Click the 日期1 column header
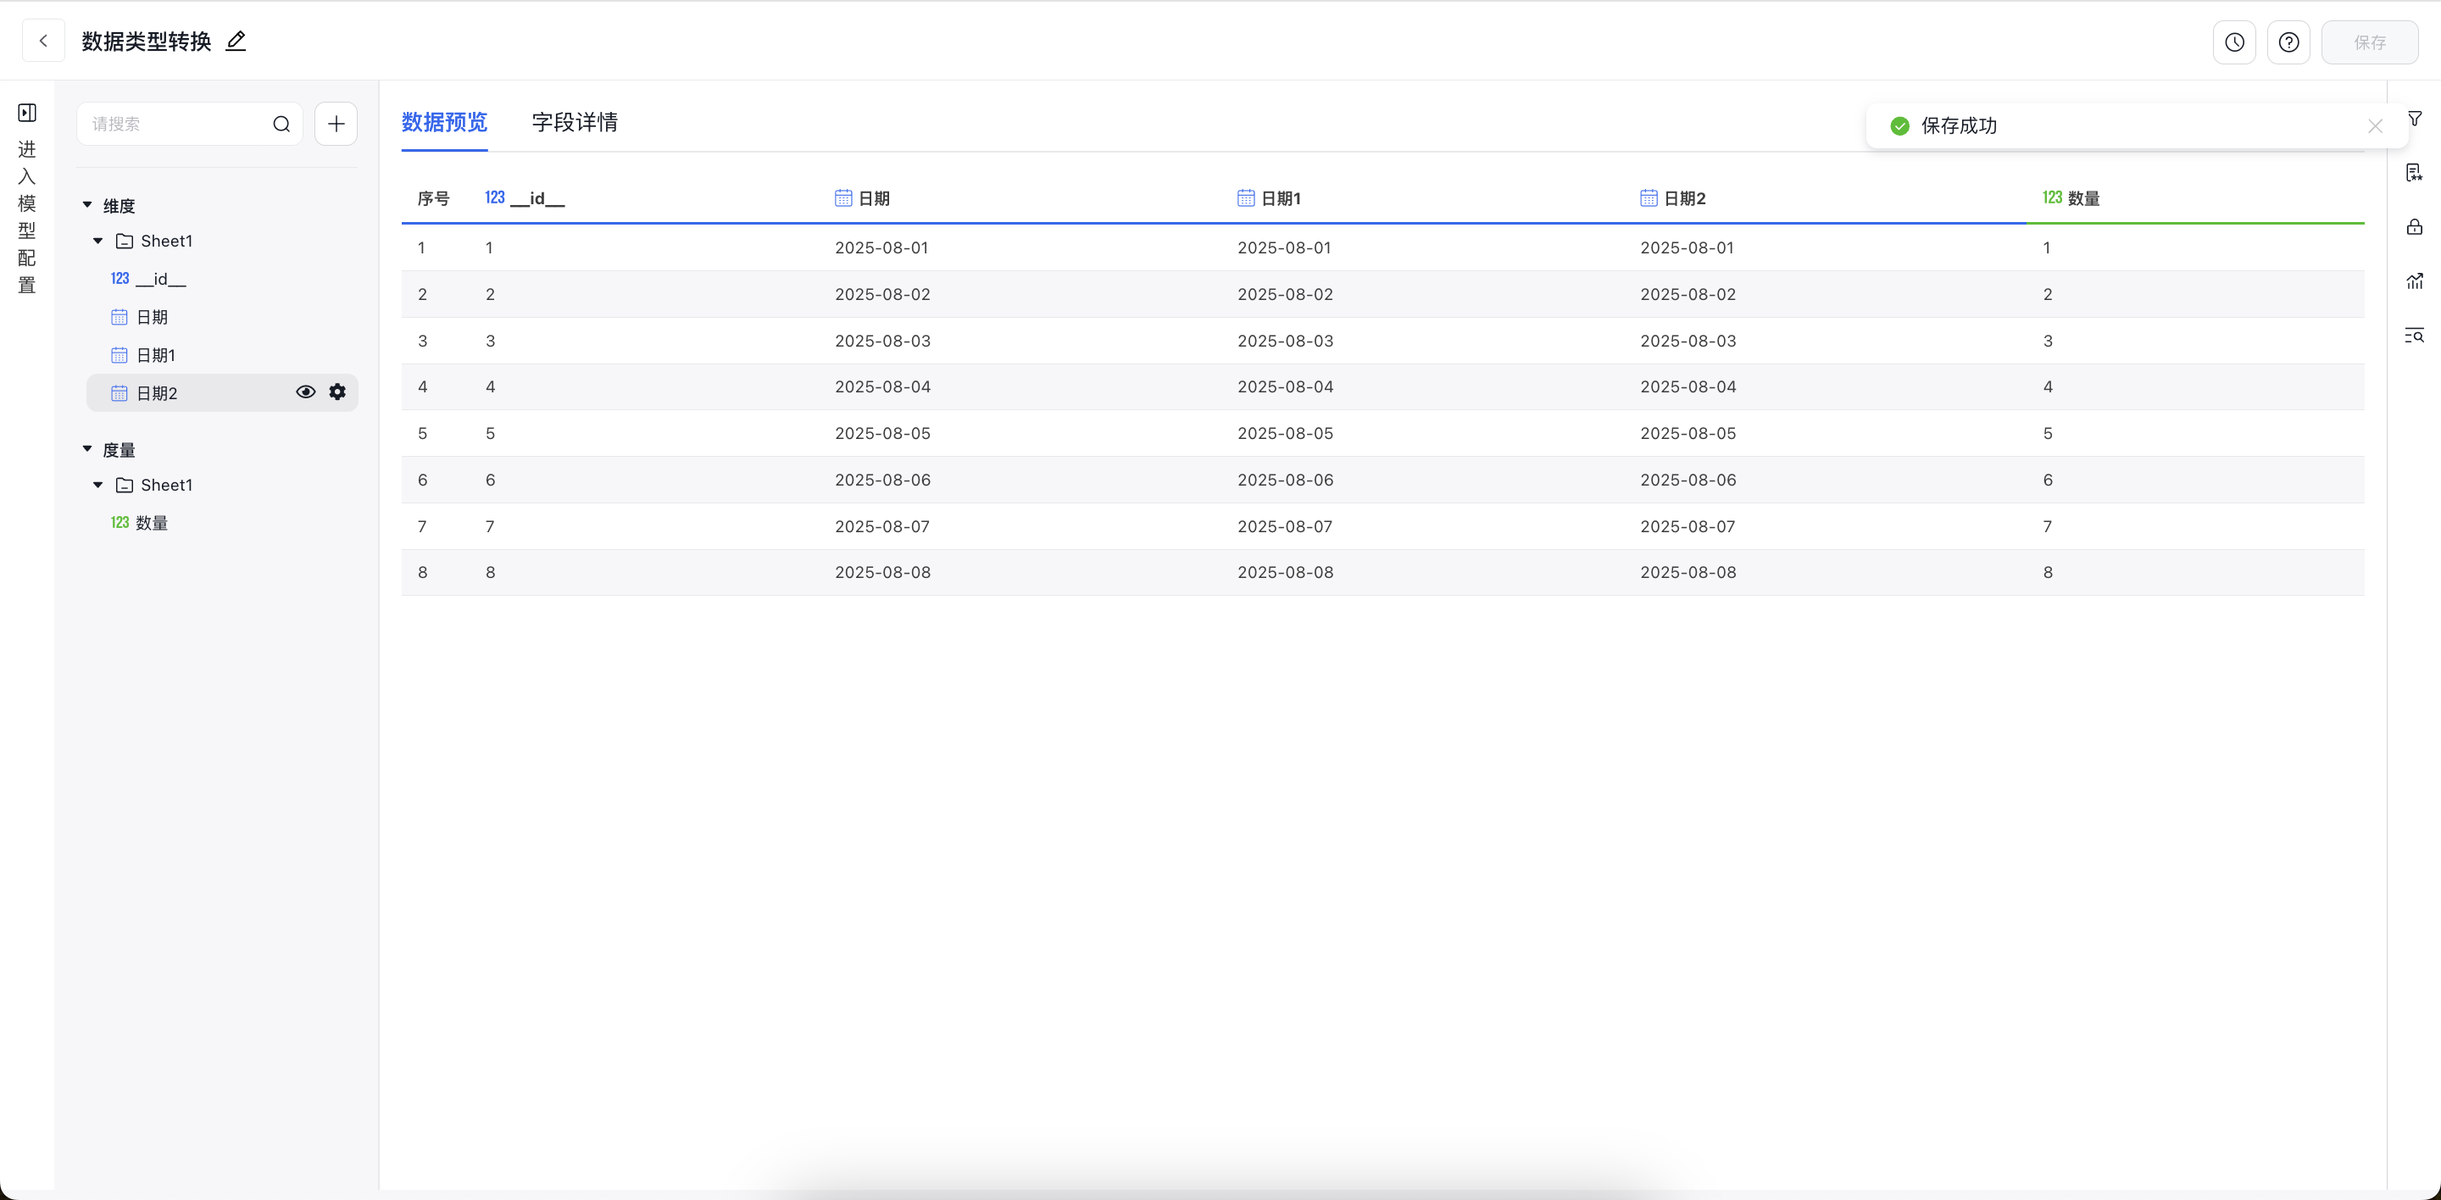Screen dimensions: 2441x1200 (x=1280, y=198)
